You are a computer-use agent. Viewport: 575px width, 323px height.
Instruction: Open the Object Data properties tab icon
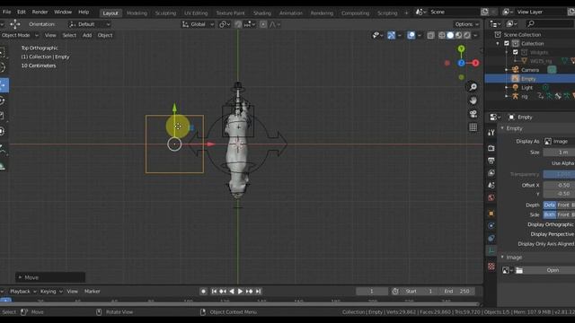coord(491,250)
